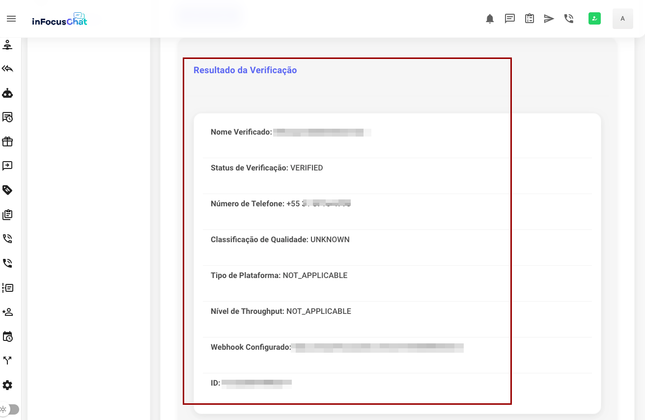
Task: Open the checklist list sidebar icon
Action: point(7,288)
